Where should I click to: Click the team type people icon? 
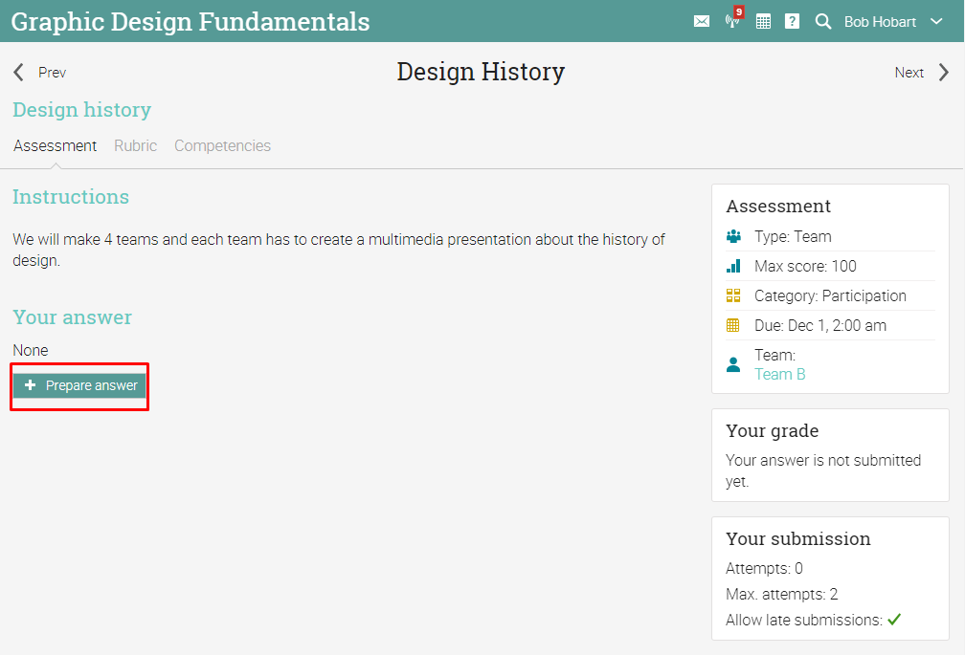733,236
